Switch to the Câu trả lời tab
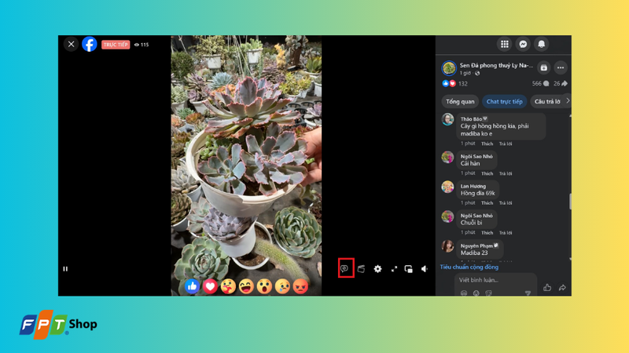This screenshot has height=353, width=629. pos(547,102)
